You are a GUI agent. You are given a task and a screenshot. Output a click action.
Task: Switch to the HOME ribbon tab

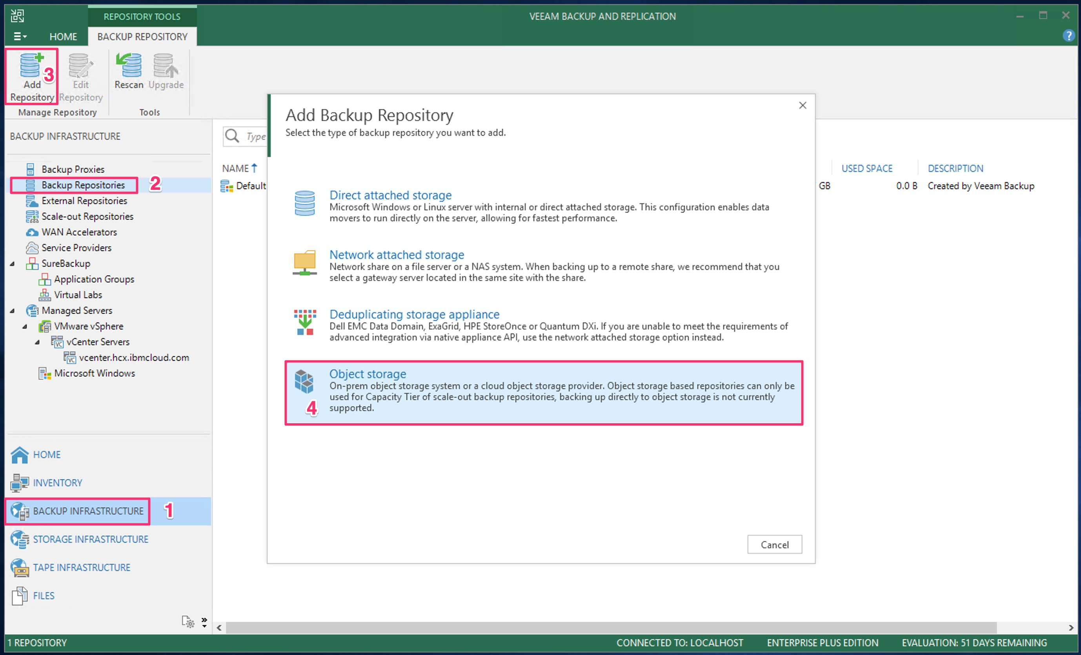click(x=63, y=36)
